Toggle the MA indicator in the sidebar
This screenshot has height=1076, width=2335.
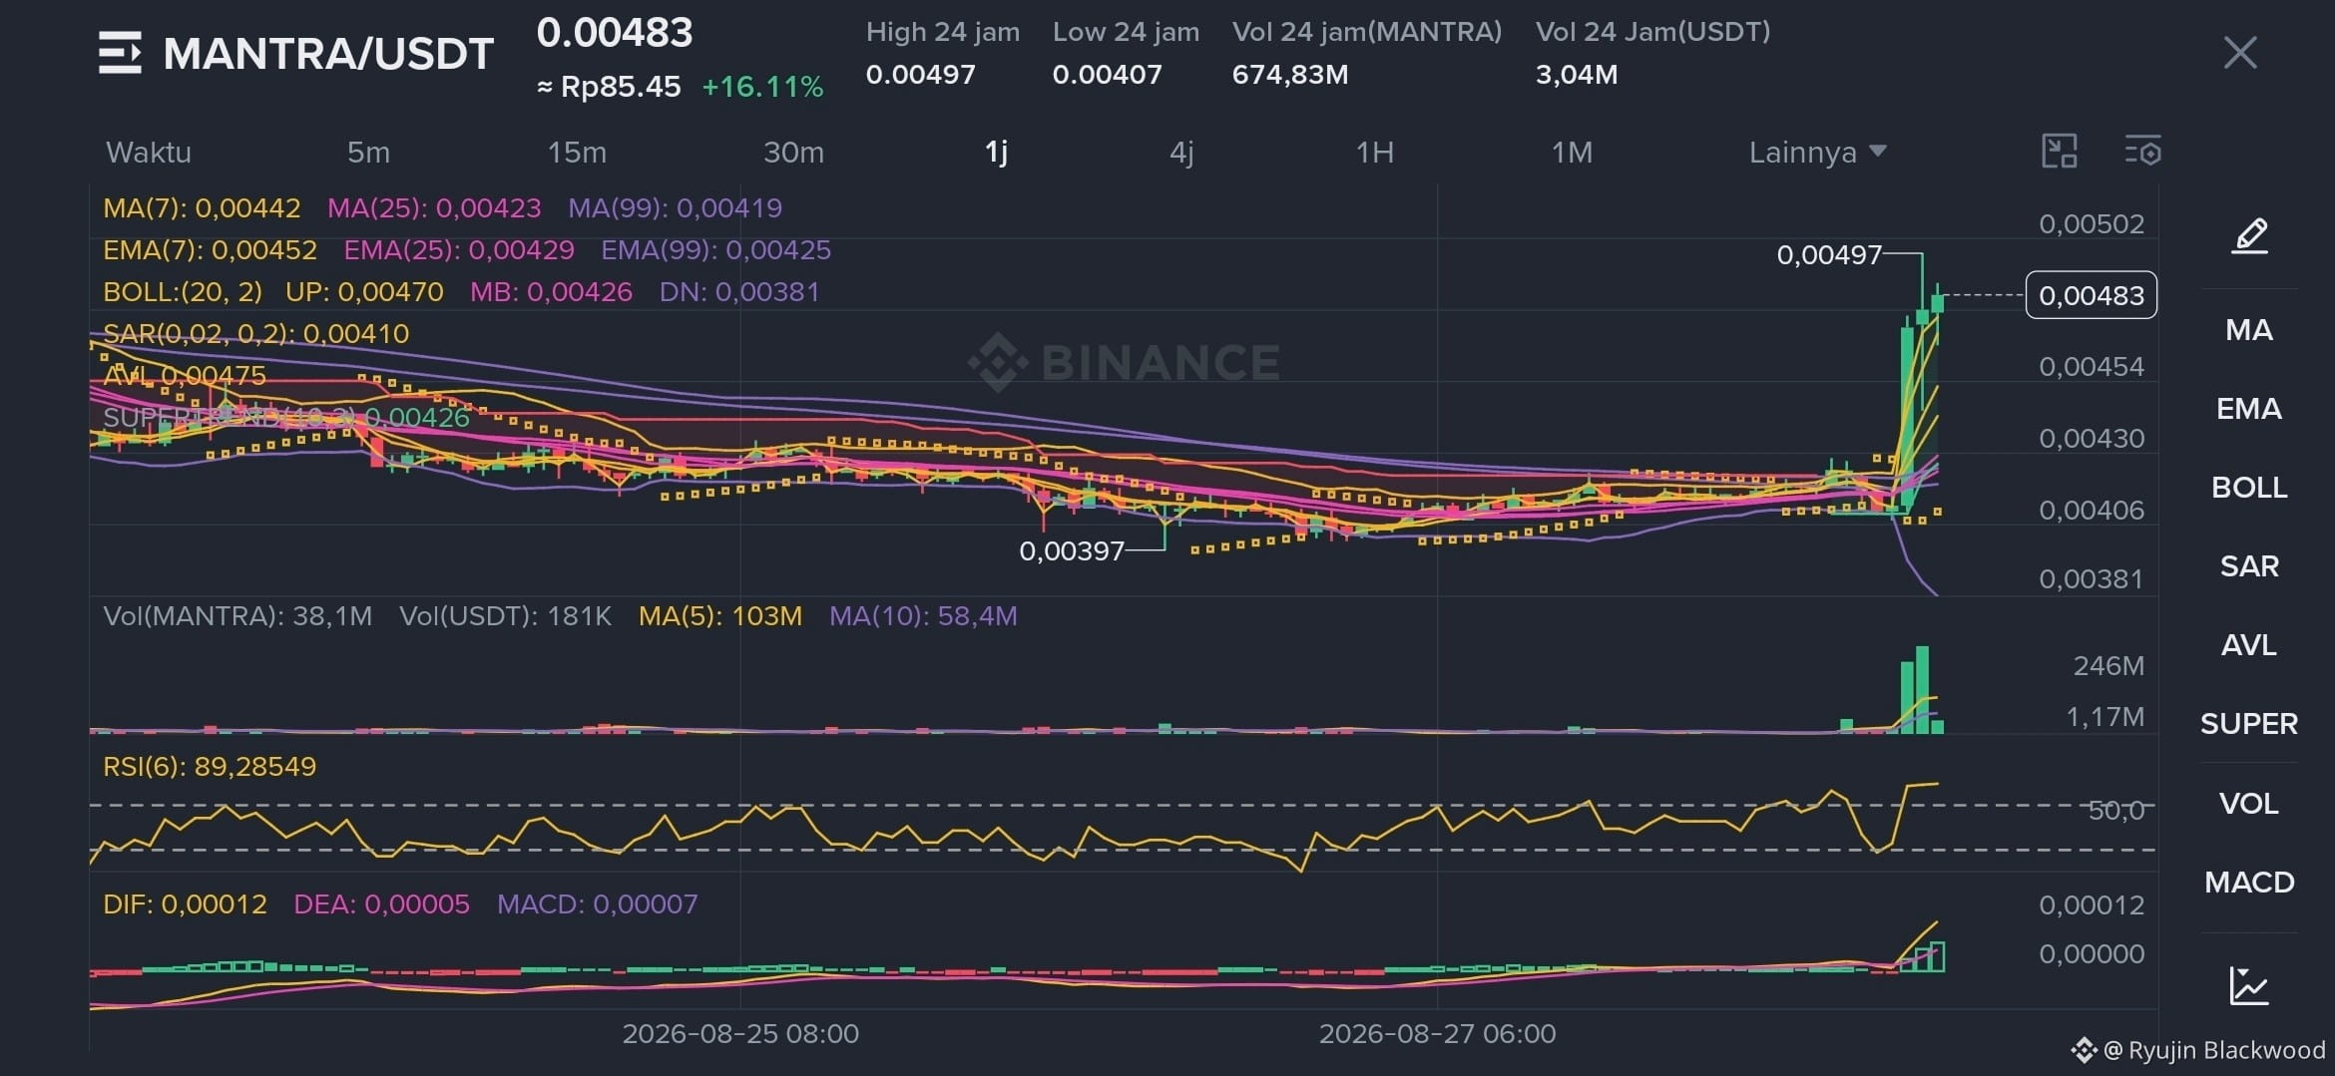tap(2249, 330)
